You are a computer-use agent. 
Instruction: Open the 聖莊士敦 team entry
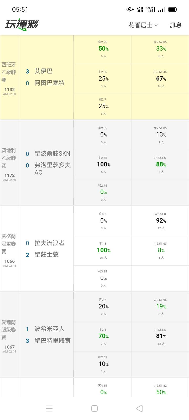click(x=46, y=255)
